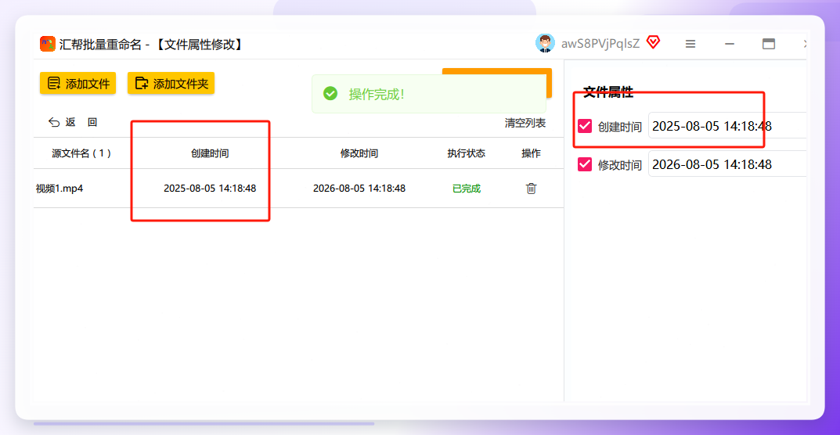Go back with the 返回 button
840x435 pixels.
pos(73,123)
